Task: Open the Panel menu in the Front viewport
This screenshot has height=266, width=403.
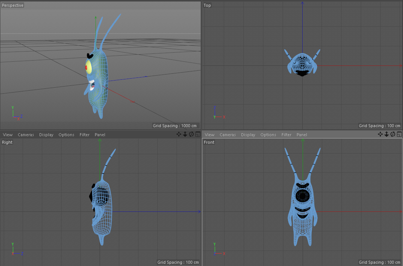Action: click(301, 134)
